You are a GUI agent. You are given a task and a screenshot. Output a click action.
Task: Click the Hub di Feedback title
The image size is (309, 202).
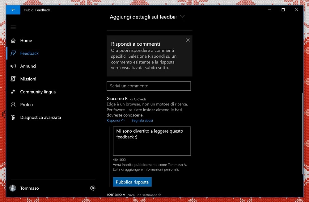[x=37, y=10]
